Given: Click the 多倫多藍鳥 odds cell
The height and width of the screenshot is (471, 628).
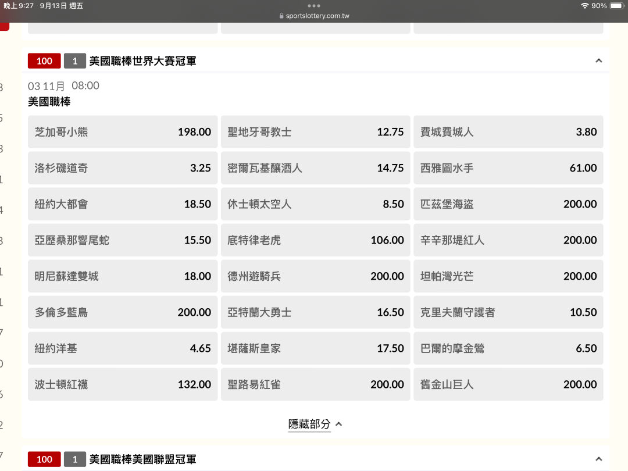Looking at the screenshot, I should point(123,312).
